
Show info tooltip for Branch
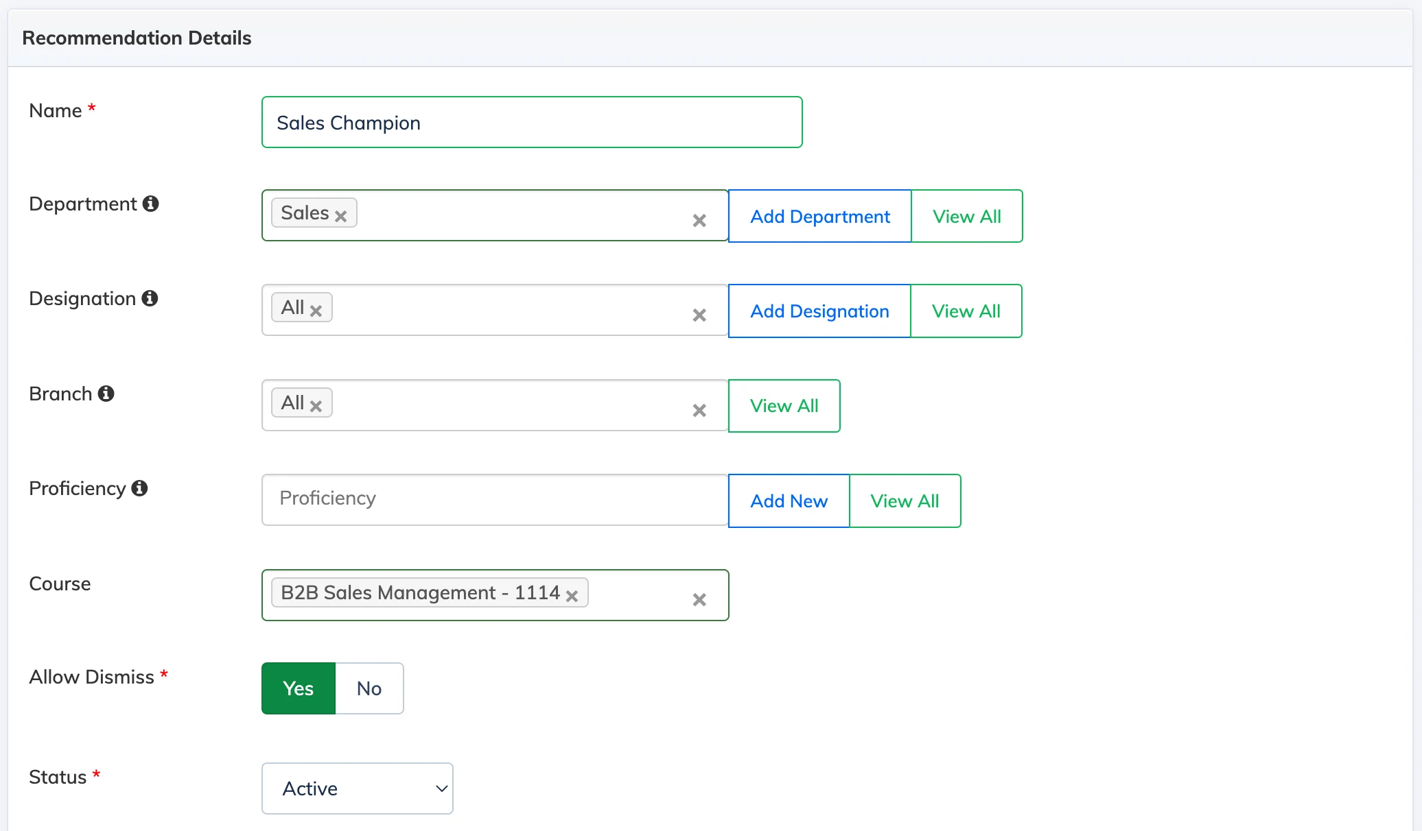pyautogui.click(x=106, y=394)
